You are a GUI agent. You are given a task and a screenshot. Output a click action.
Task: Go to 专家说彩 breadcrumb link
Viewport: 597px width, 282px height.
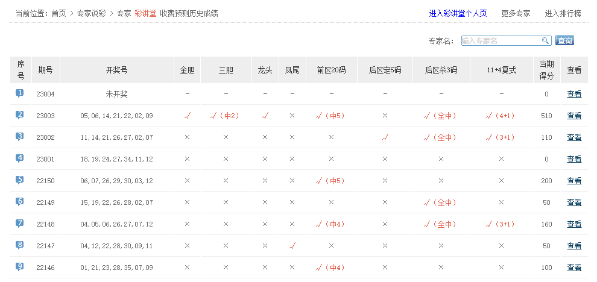click(x=91, y=13)
